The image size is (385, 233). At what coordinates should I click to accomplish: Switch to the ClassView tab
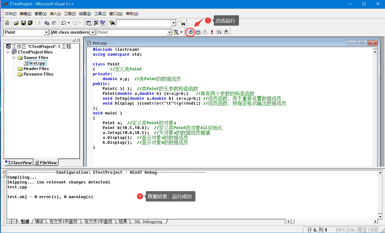tap(18, 163)
